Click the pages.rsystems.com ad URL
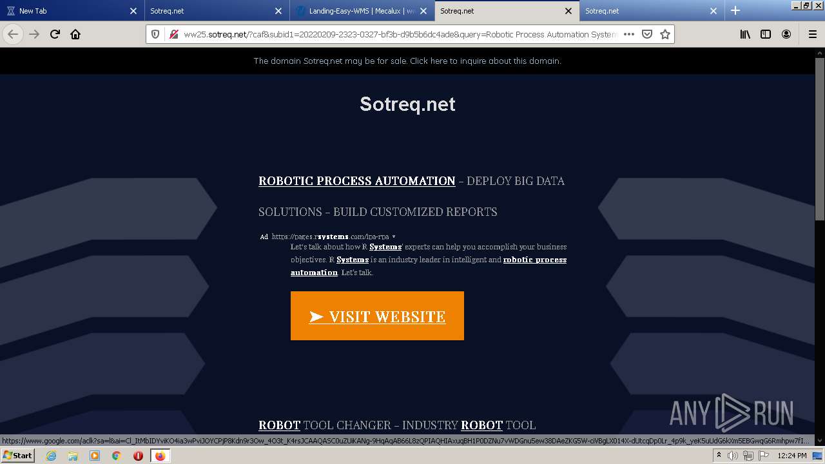The height and width of the screenshot is (464, 825). (330, 237)
